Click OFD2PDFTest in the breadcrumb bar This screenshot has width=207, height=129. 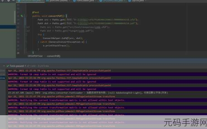click(35, 56)
